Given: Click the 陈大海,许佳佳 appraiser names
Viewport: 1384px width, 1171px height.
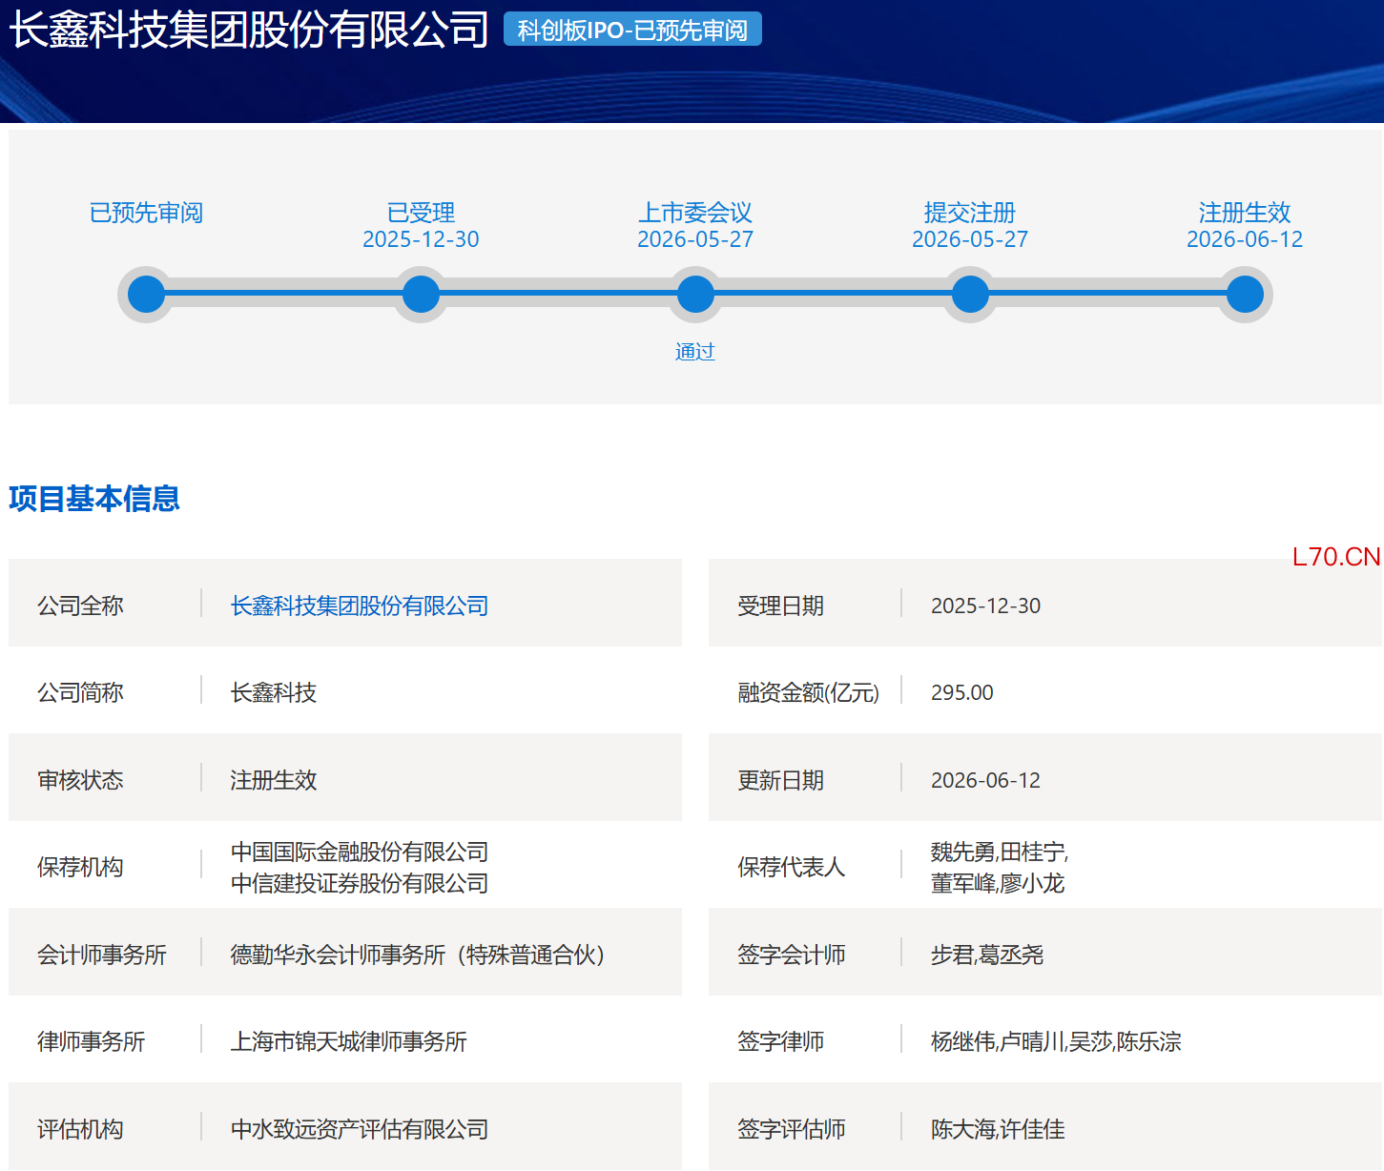Looking at the screenshot, I should point(998,1129).
